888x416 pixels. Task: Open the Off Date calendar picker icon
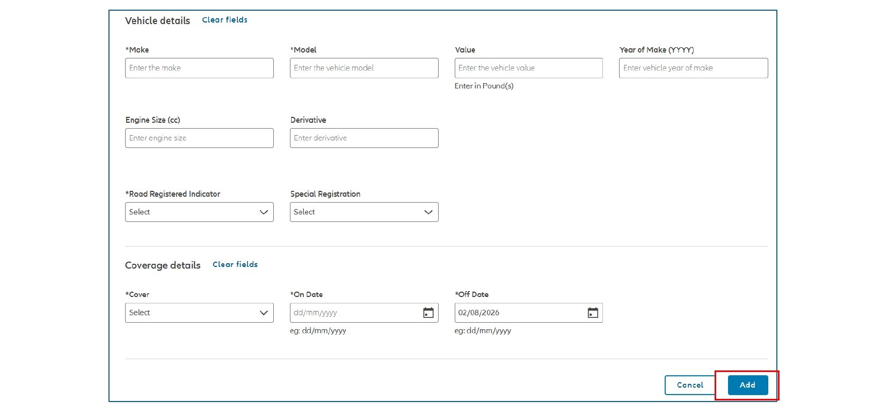593,313
